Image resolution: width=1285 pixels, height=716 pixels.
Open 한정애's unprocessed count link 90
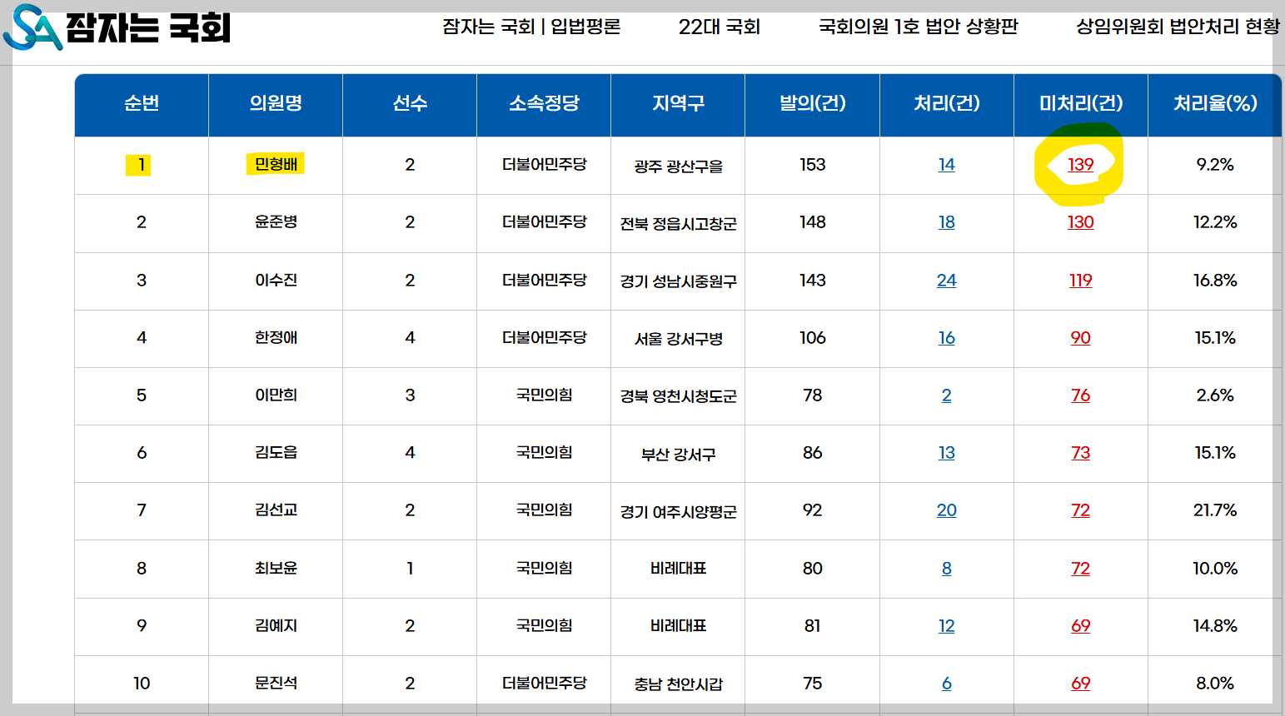[x=1081, y=338]
